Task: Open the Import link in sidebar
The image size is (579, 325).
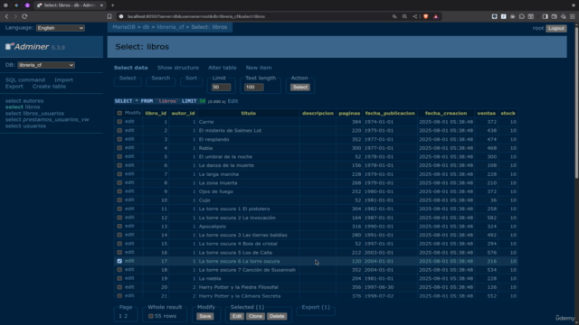Action: [63, 80]
